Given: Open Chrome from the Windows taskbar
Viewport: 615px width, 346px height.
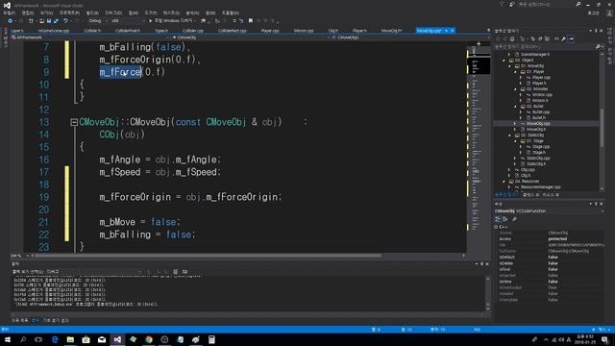Looking at the screenshot, I should tap(149, 339).
